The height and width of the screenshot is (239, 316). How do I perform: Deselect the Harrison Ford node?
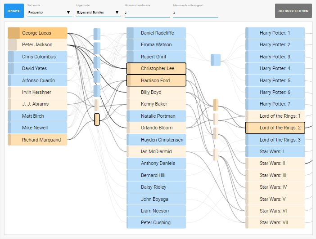point(156,80)
